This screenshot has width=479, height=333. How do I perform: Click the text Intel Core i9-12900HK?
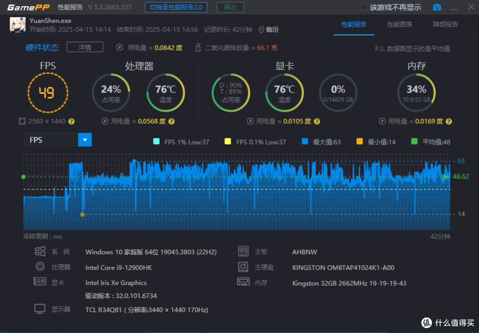click(x=118, y=268)
